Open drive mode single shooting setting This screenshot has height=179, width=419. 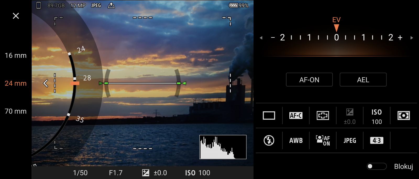[269, 116]
